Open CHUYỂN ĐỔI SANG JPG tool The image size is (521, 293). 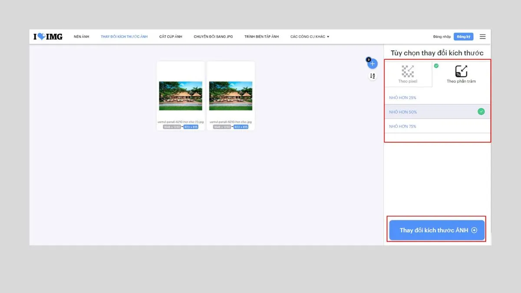213,37
